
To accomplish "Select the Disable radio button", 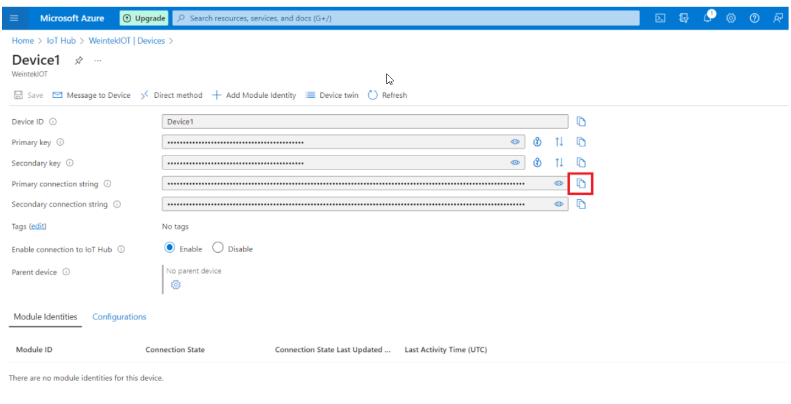I will pos(218,248).
